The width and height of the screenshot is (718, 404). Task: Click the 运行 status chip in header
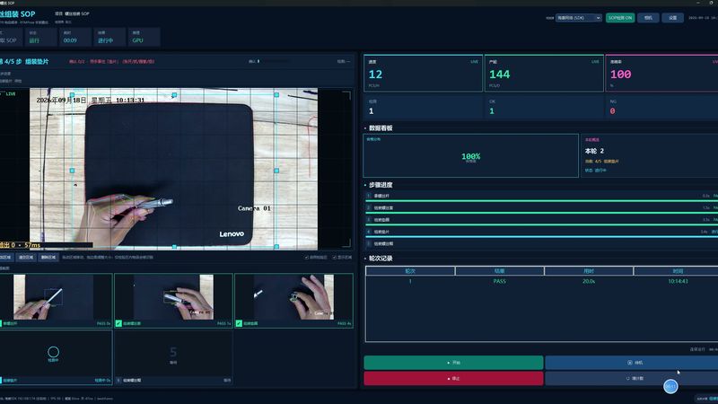coord(41,37)
